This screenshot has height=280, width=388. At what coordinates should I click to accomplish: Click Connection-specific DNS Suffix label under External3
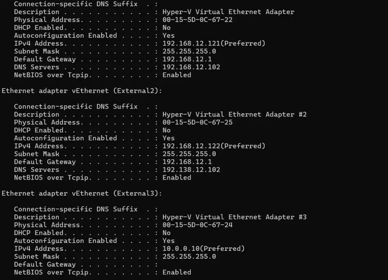coord(76,209)
